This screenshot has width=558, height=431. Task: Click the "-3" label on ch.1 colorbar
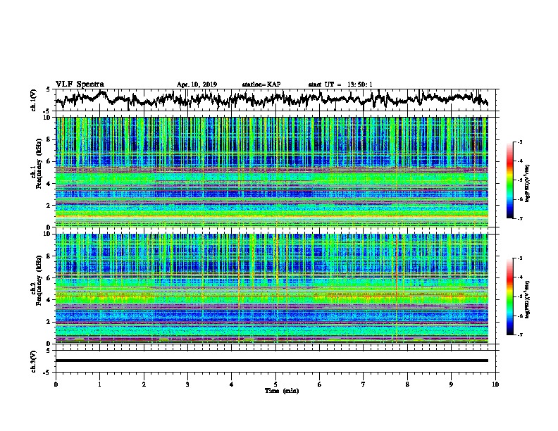coord(519,142)
